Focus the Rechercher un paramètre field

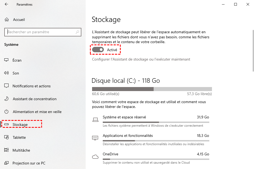(40, 32)
